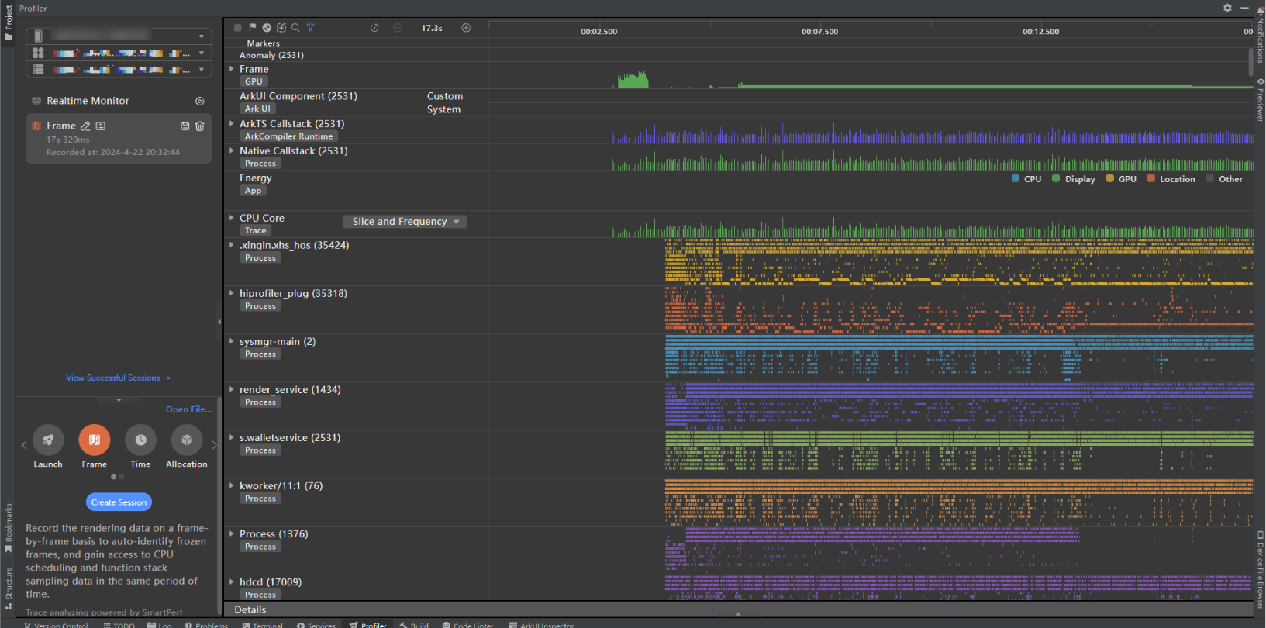Open Profiler settings gear icon

1227,8
